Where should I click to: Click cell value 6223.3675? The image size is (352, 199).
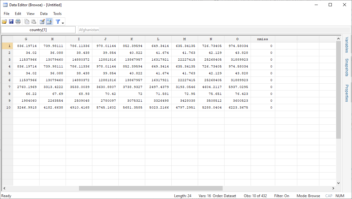pyautogui.click(x=238, y=108)
